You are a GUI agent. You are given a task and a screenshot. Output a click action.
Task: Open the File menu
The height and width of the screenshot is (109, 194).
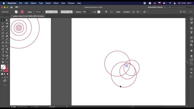pos(21,3)
